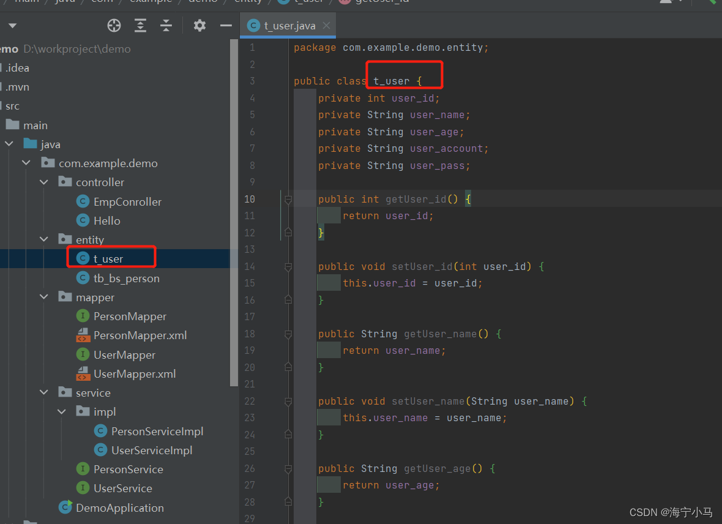
Task: Select the src folder row
Action: [x=115, y=105]
